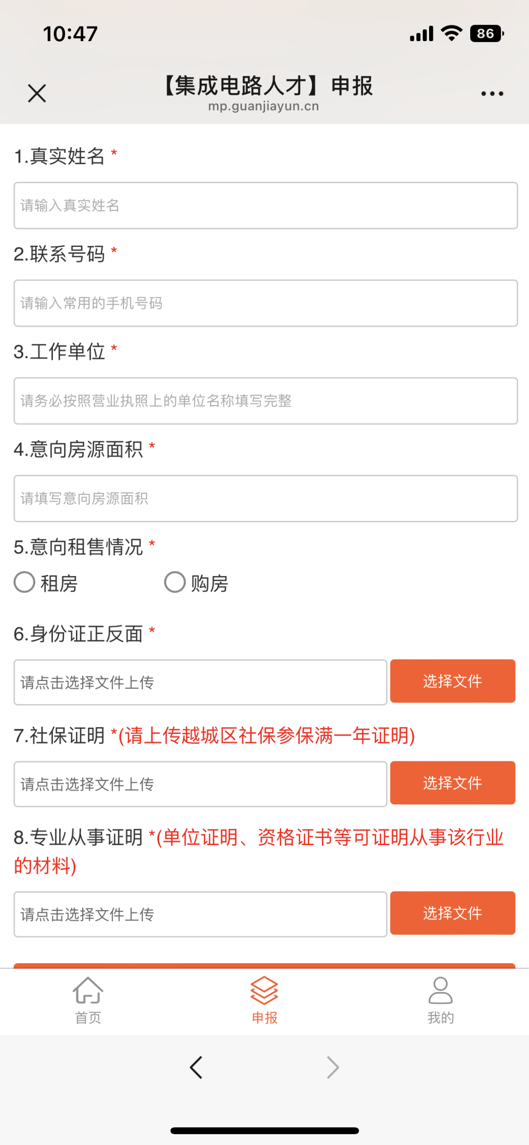
Task: Go back with the left arrow
Action: click(196, 1067)
